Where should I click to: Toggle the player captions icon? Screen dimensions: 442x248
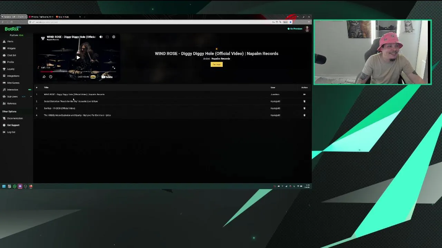107,37
